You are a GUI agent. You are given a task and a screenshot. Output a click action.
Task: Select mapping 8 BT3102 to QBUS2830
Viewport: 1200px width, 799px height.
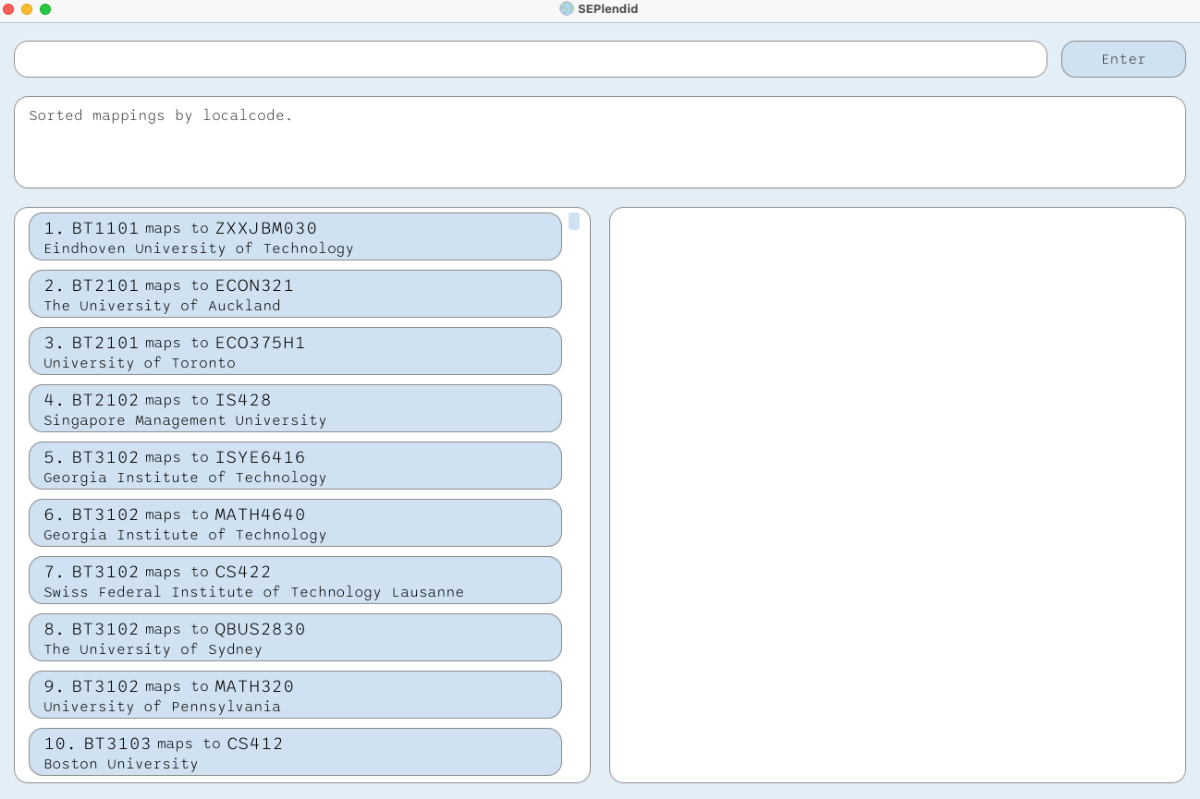click(x=295, y=637)
